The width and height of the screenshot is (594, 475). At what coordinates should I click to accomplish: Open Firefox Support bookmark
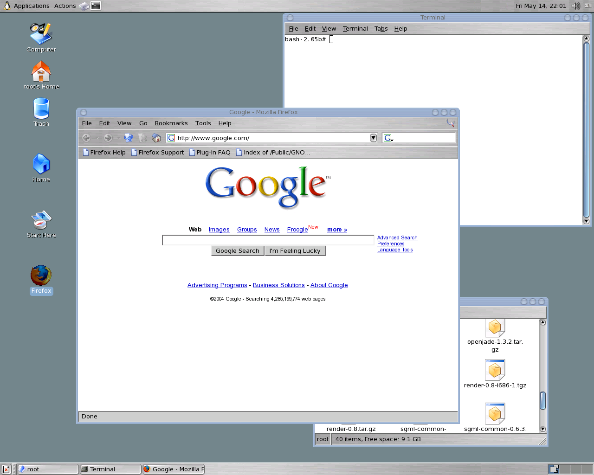pos(158,152)
